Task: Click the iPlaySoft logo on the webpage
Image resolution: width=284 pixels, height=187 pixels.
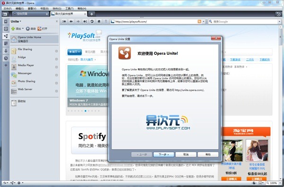Action: [84, 36]
